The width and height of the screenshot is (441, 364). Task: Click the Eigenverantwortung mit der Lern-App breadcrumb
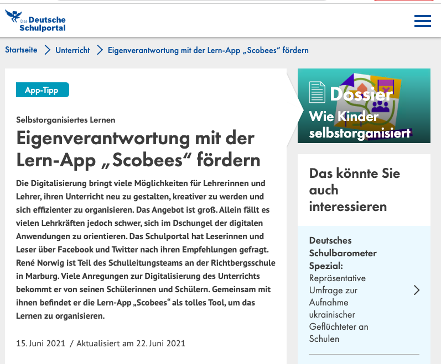(x=208, y=50)
